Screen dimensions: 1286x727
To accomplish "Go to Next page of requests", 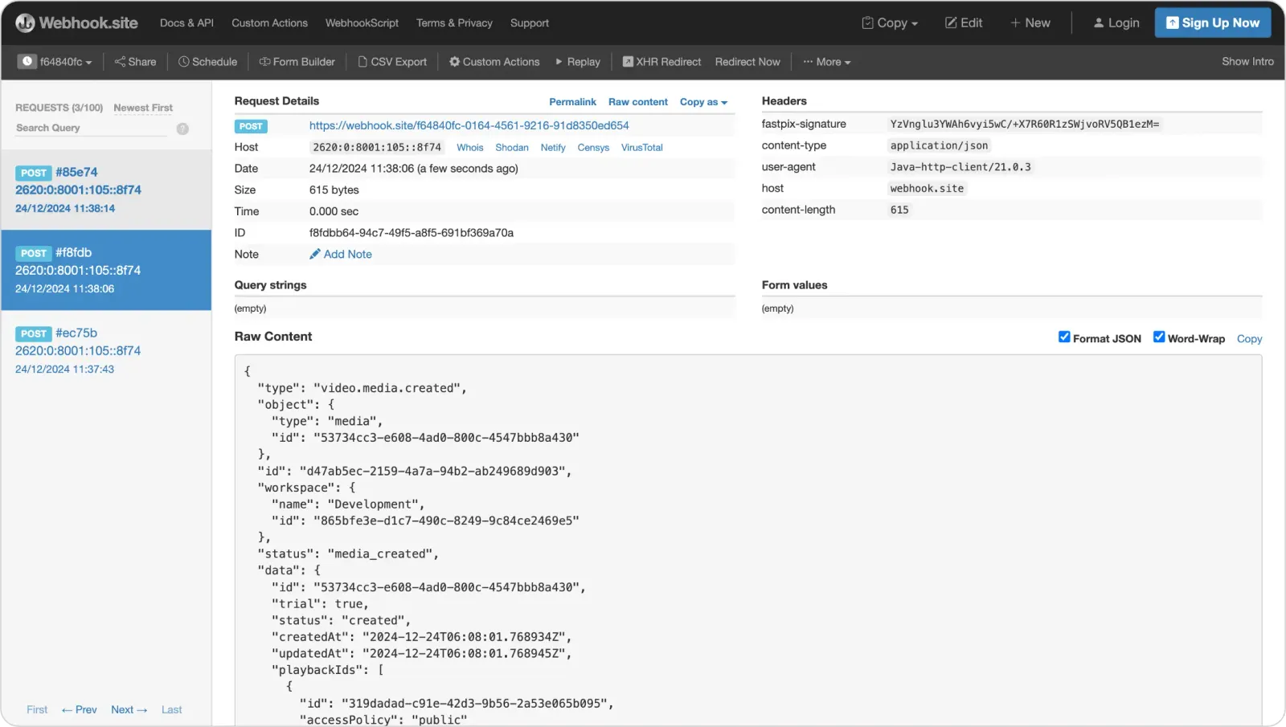I will [129, 710].
